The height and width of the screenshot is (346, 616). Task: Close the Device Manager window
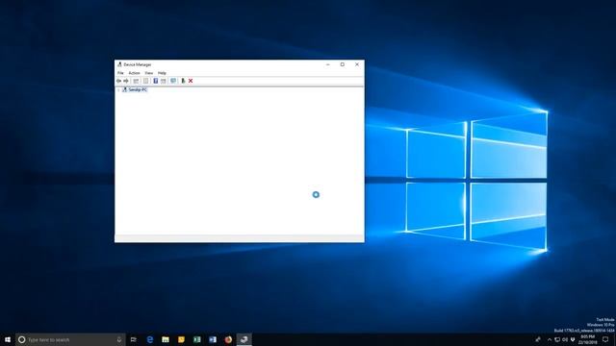[x=357, y=64]
